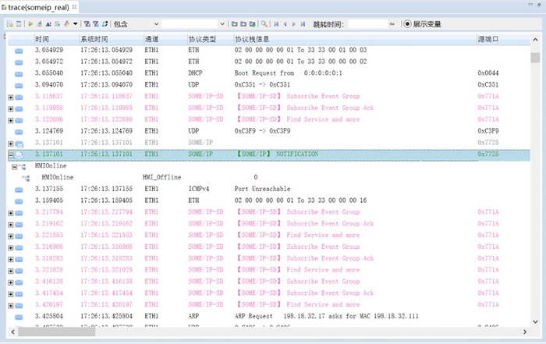Click the blue refresh arrows icon

pyautogui.click(x=105, y=24)
